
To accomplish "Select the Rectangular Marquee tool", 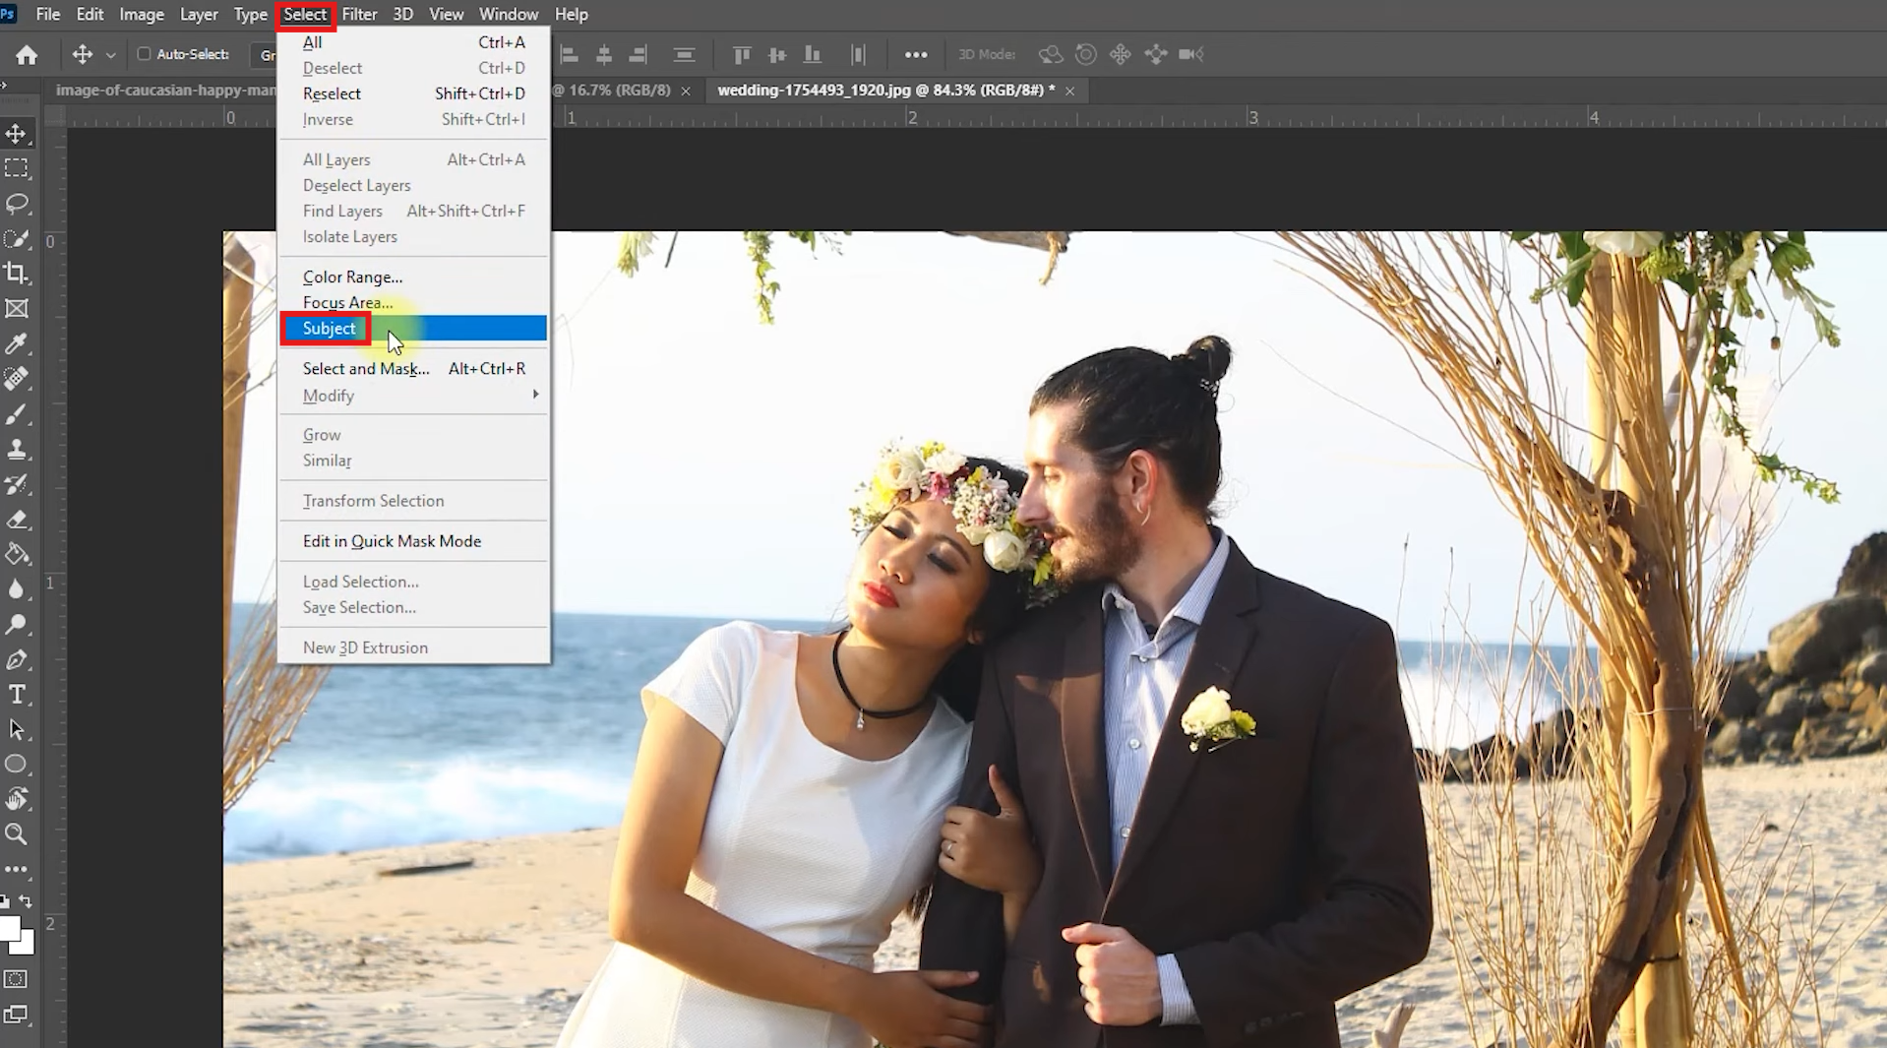I will click(17, 168).
